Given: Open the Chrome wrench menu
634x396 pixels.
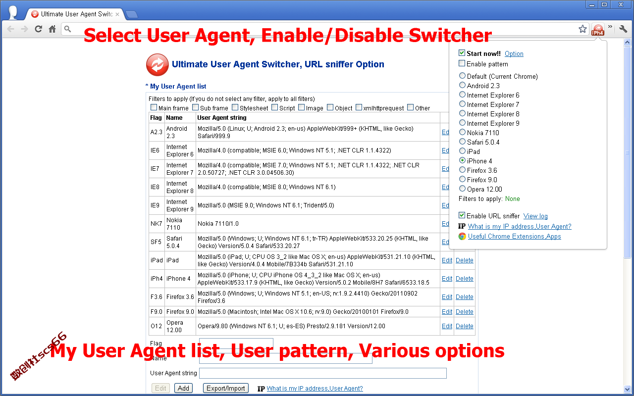Looking at the screenshot, I should 623,29.
